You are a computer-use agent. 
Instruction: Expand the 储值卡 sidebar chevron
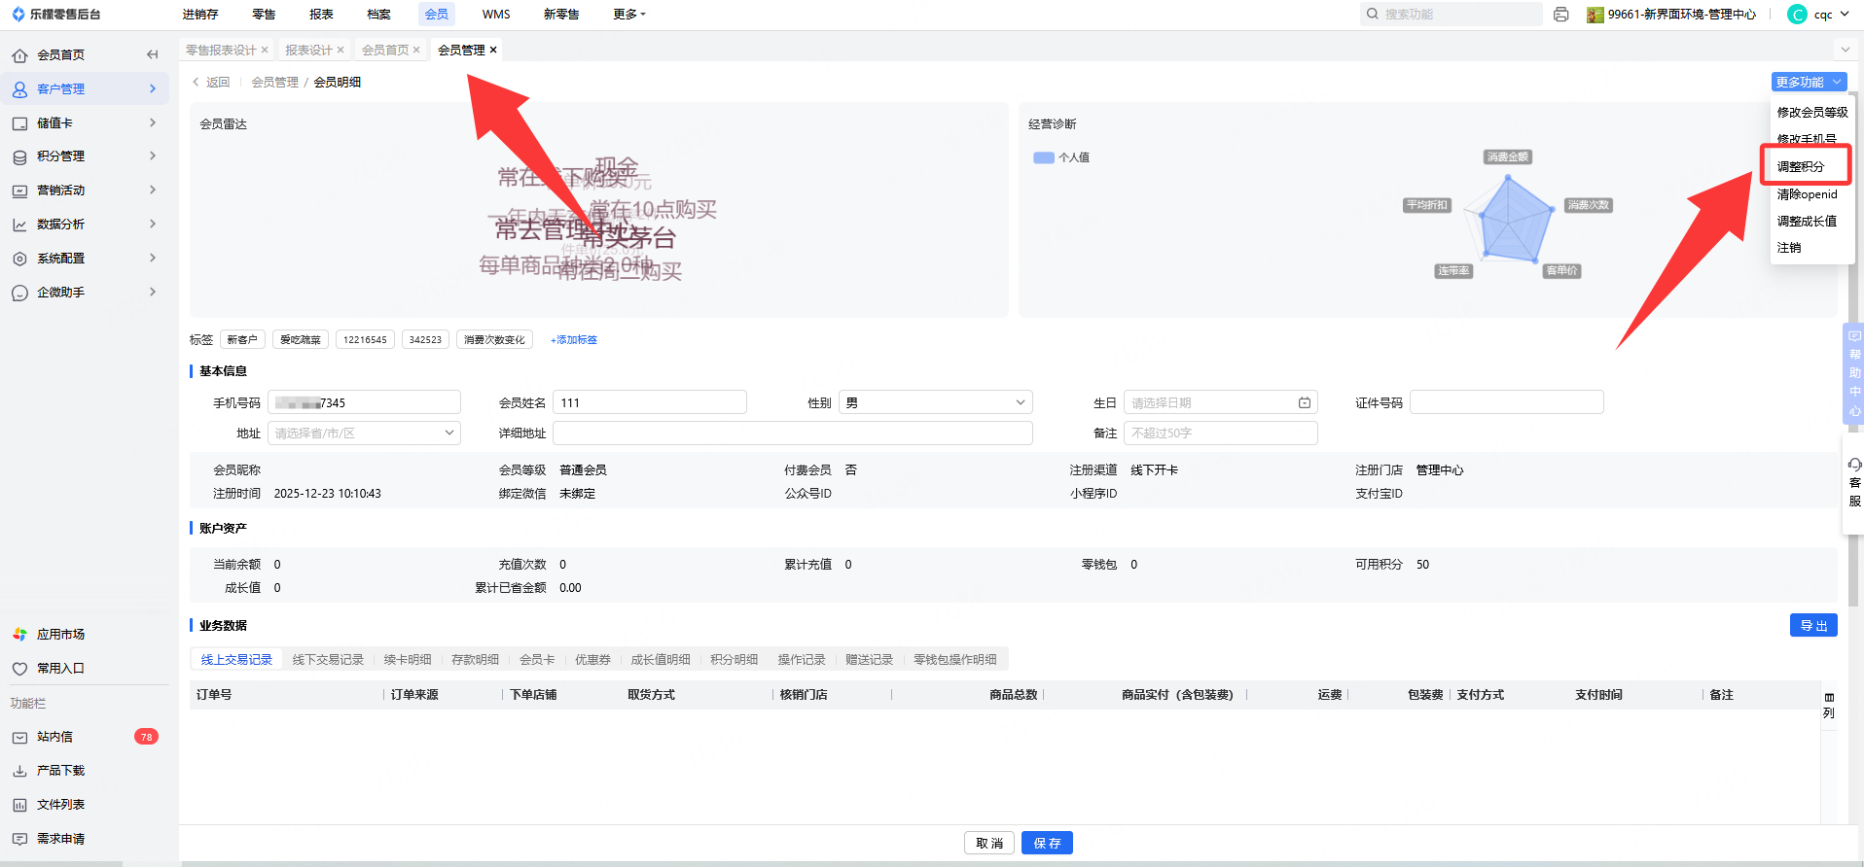click(153, 122)
